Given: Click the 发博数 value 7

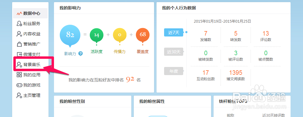Looking at the screenshot, I should coord(206,33).
